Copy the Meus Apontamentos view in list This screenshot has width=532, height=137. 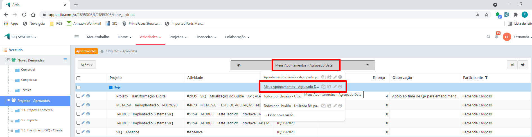pyautogui.click(x=323, y=87)
